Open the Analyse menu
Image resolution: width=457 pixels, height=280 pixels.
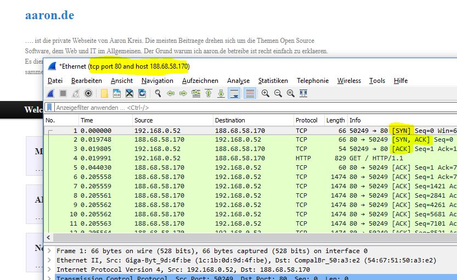pos(238,81)
